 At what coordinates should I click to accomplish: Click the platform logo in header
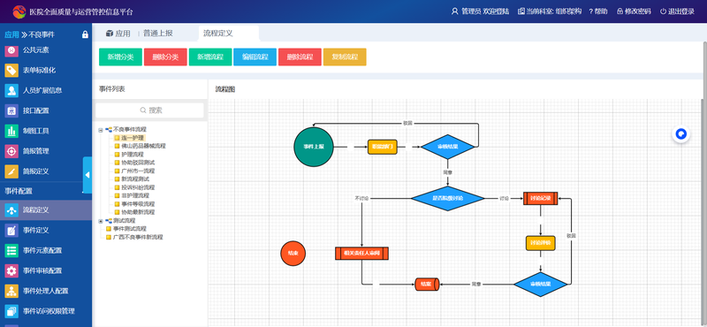point(19,11)
